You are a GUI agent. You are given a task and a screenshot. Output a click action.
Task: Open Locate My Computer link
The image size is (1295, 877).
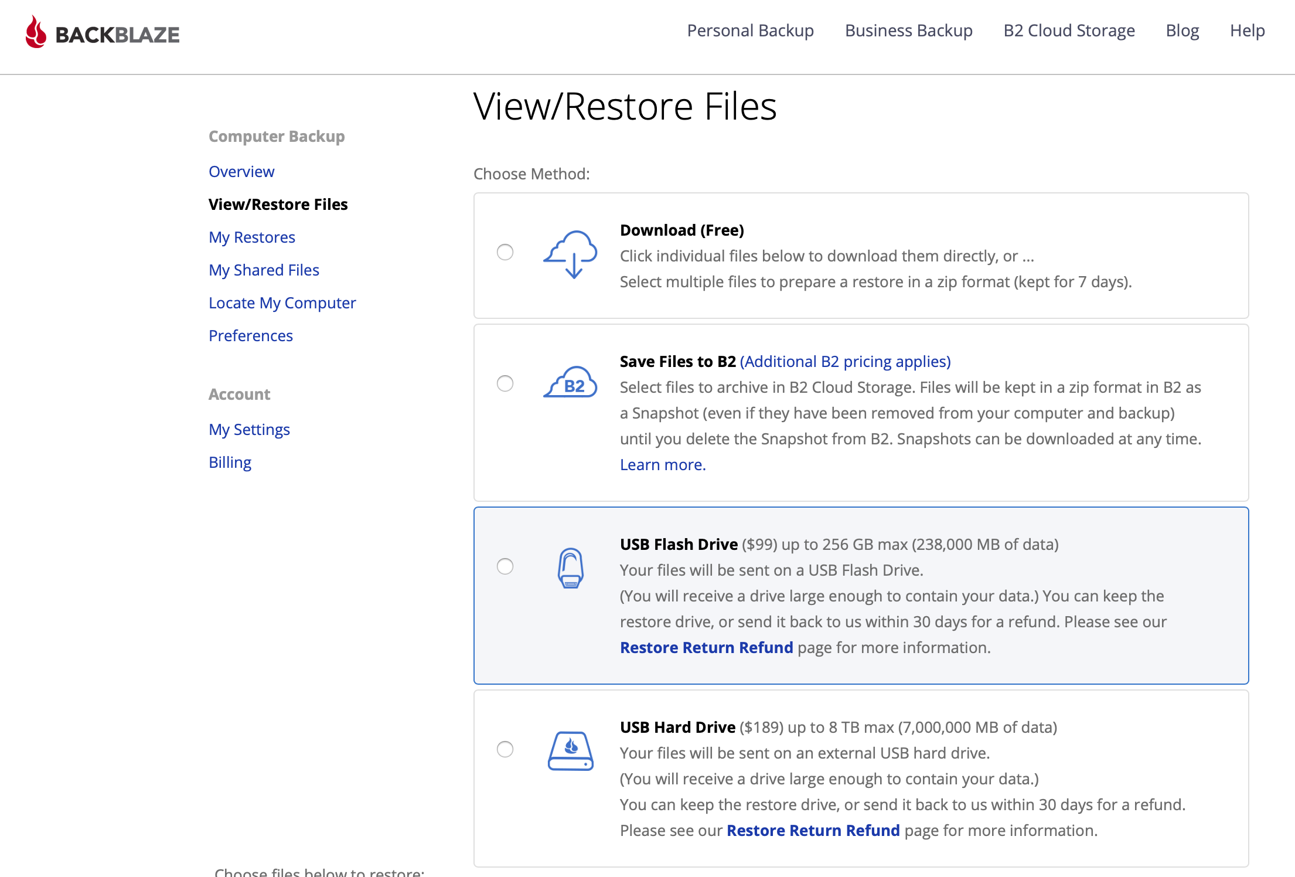tap(282, 303)
